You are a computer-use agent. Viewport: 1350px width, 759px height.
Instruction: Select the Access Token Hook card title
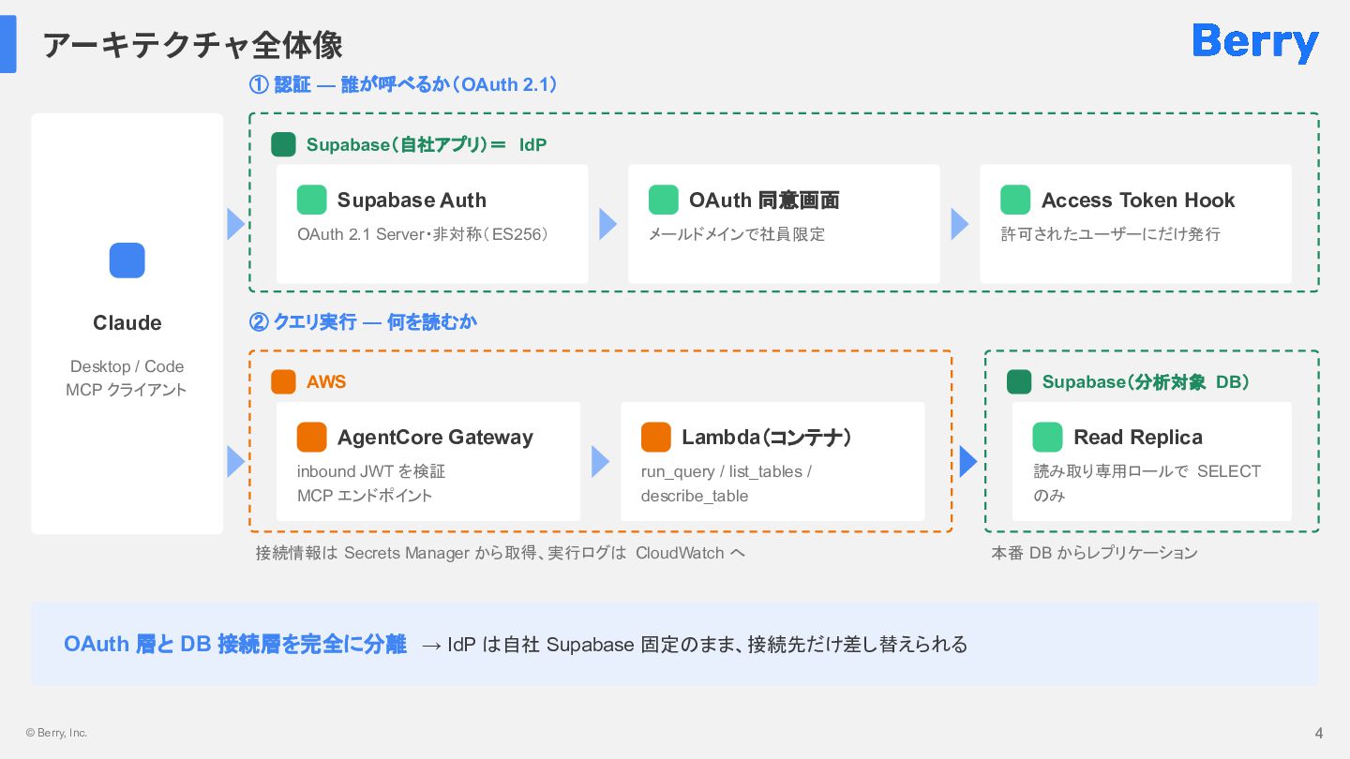1138,200
